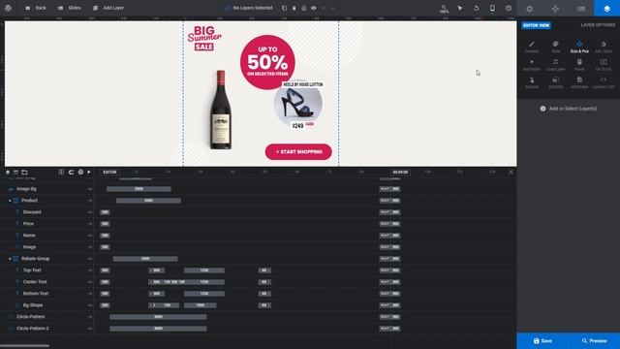Open the Add Layer menu
Screen dimensions: 620x349
click(x=108, y=8)
